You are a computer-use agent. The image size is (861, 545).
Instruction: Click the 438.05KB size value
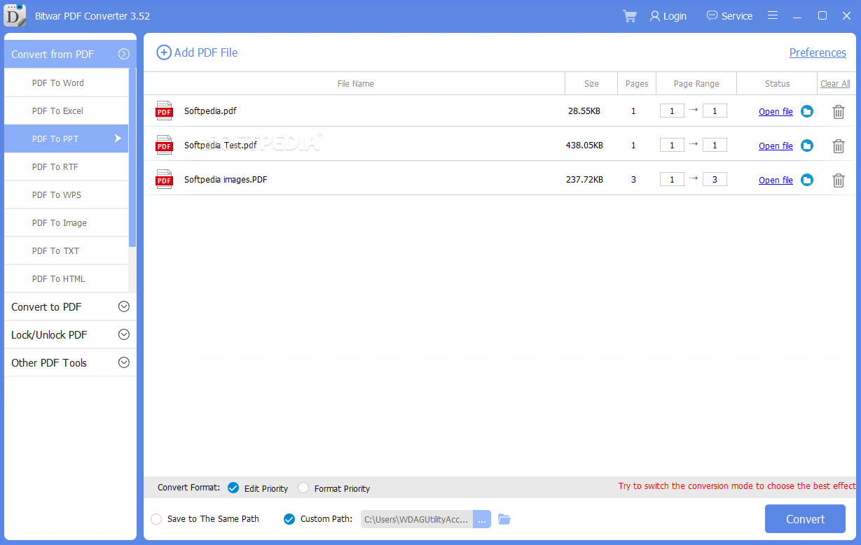(x=584, y=145)
